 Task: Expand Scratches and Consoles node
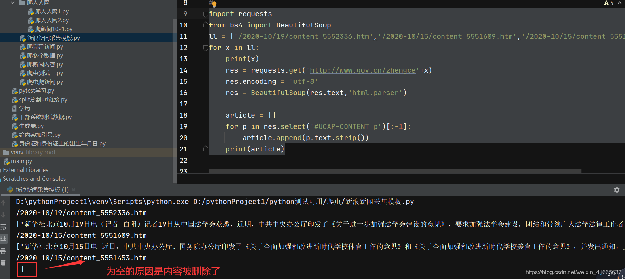tap(34, 179)
